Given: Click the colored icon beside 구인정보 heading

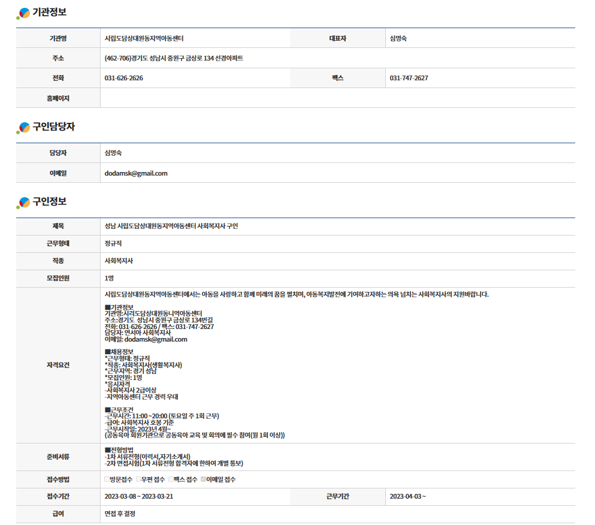Looking at the screenshot, I should tap(23, 203).
